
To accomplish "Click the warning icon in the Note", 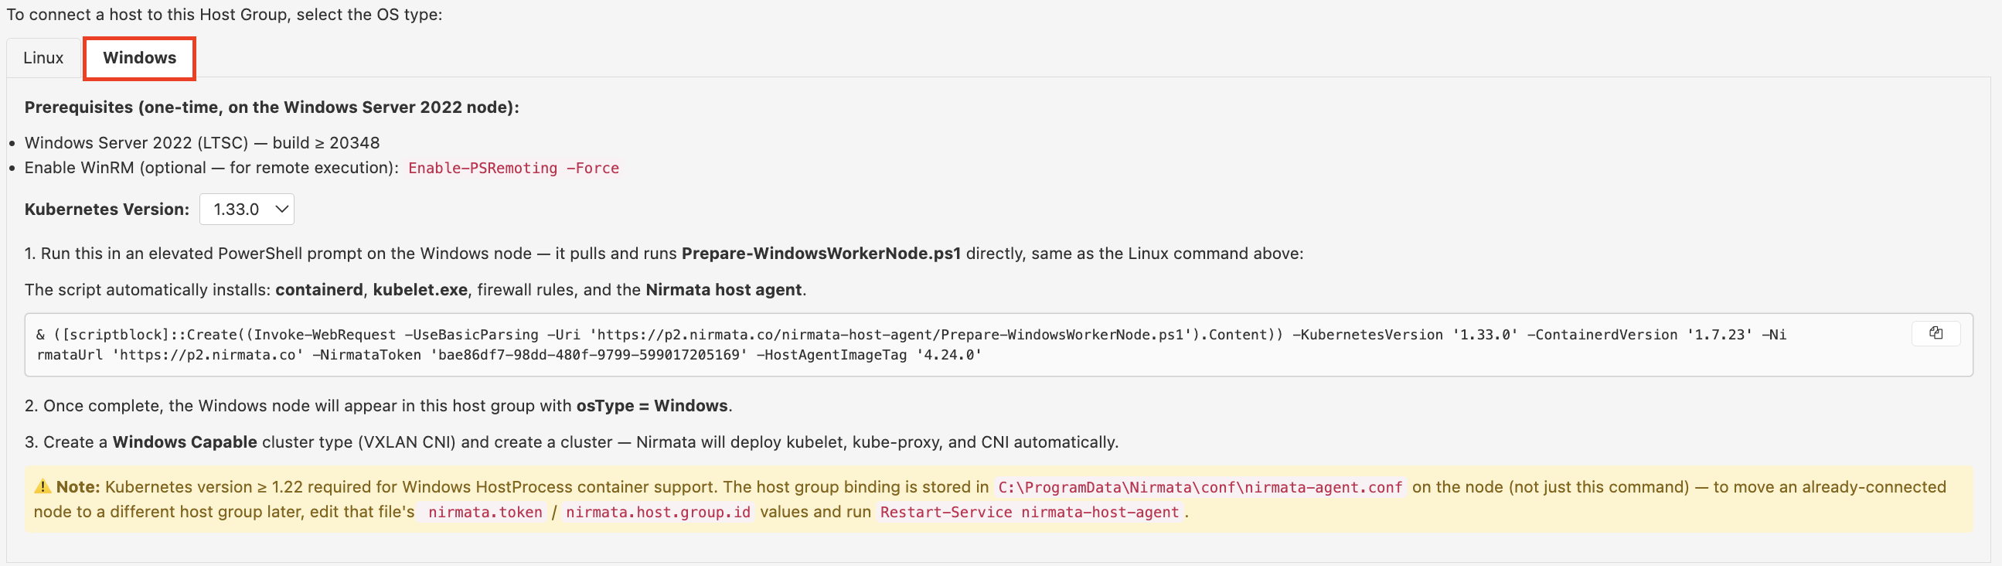I will pos(42,486).
